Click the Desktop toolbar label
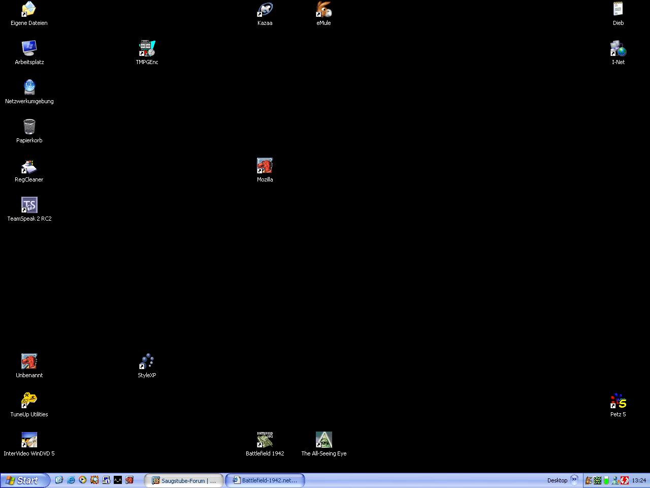The width and height of the screenshot is (650, 488). coord(557,480)
